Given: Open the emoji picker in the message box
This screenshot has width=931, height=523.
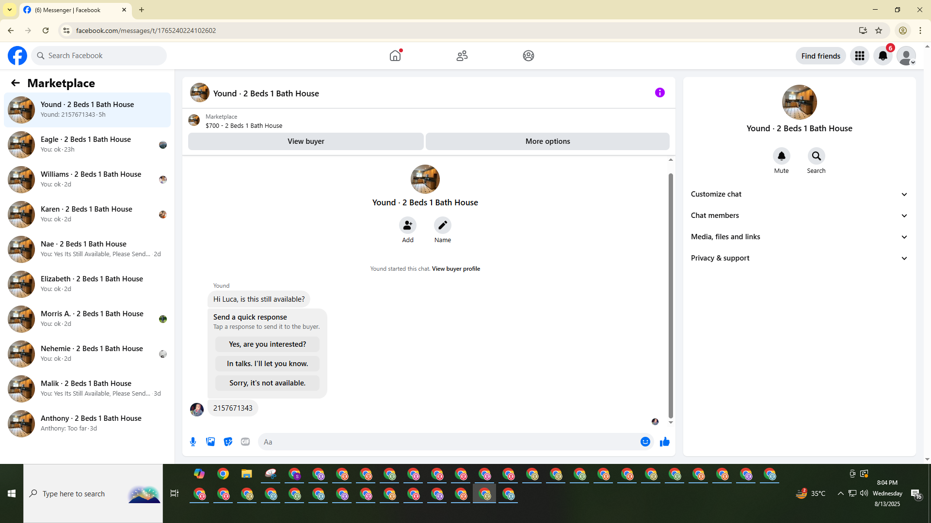Looking at the screenshot, I should 645,442.
